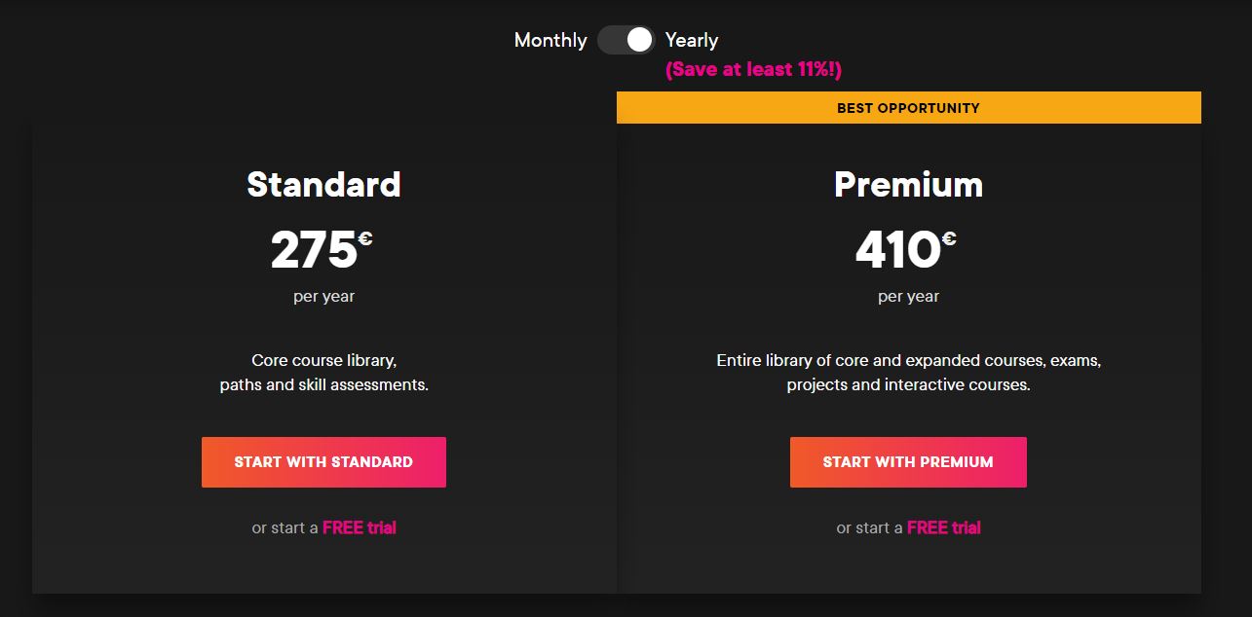The height and width of the screenshot is (617, 1252).
Task: Open the FREE trial link under Standard
Action: [360, 527]
